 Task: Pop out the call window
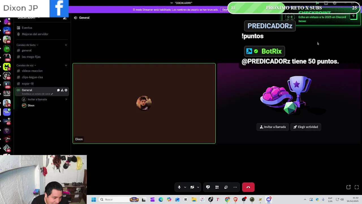click(348, 187)
